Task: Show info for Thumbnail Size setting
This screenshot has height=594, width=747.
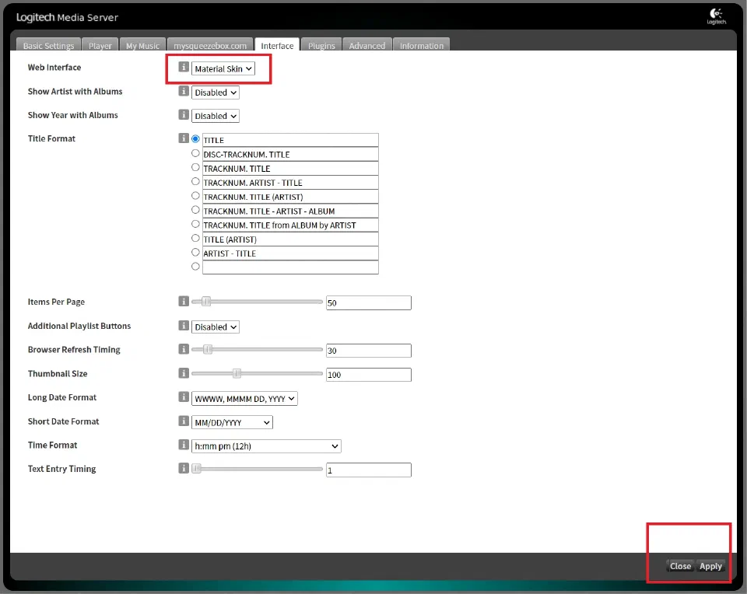Action: click(x=184, y=373)
